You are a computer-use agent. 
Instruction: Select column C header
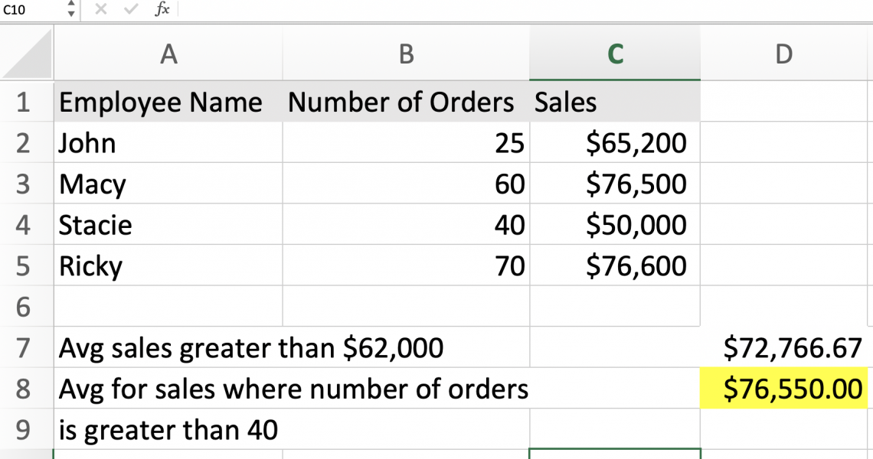[x=614, y=54]
